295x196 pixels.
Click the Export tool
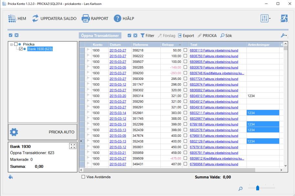[x=186, y=36]
